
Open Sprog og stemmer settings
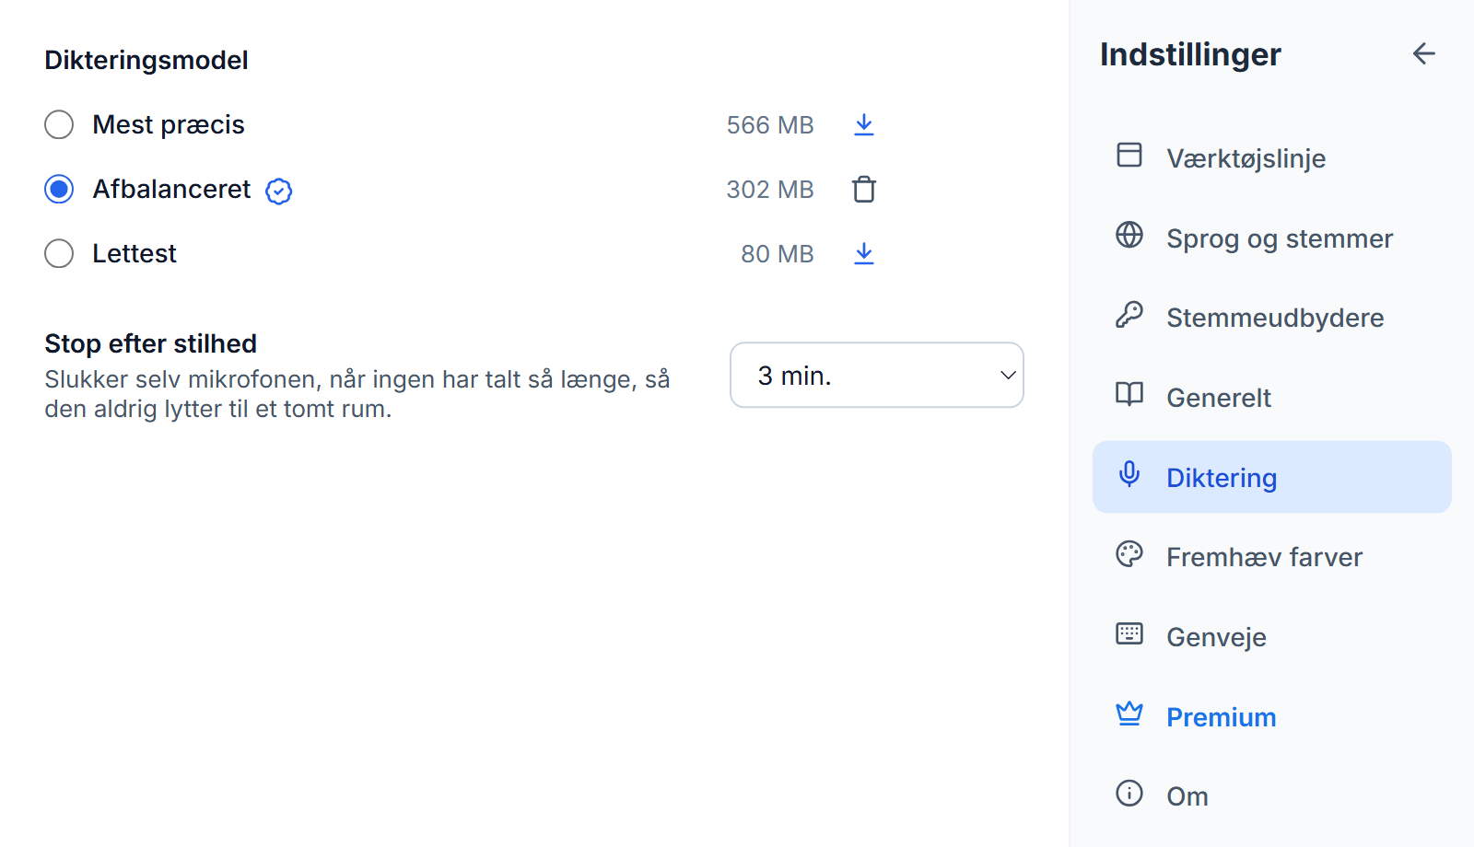[1271, 238]
